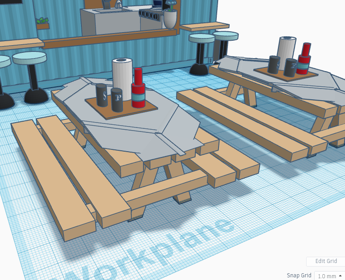Viewport: 345px width, 280px height.
Task: Open the Snap Grid 1.0 mm dropdown
Action: (329, 276)
